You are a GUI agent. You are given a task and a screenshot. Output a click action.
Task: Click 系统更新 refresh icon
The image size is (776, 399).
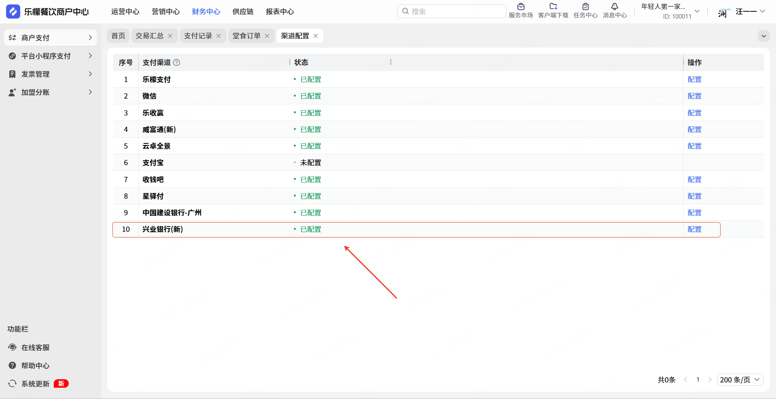click(x=13, y=384)
